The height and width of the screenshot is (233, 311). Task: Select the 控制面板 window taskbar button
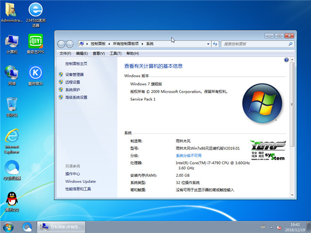61,227
